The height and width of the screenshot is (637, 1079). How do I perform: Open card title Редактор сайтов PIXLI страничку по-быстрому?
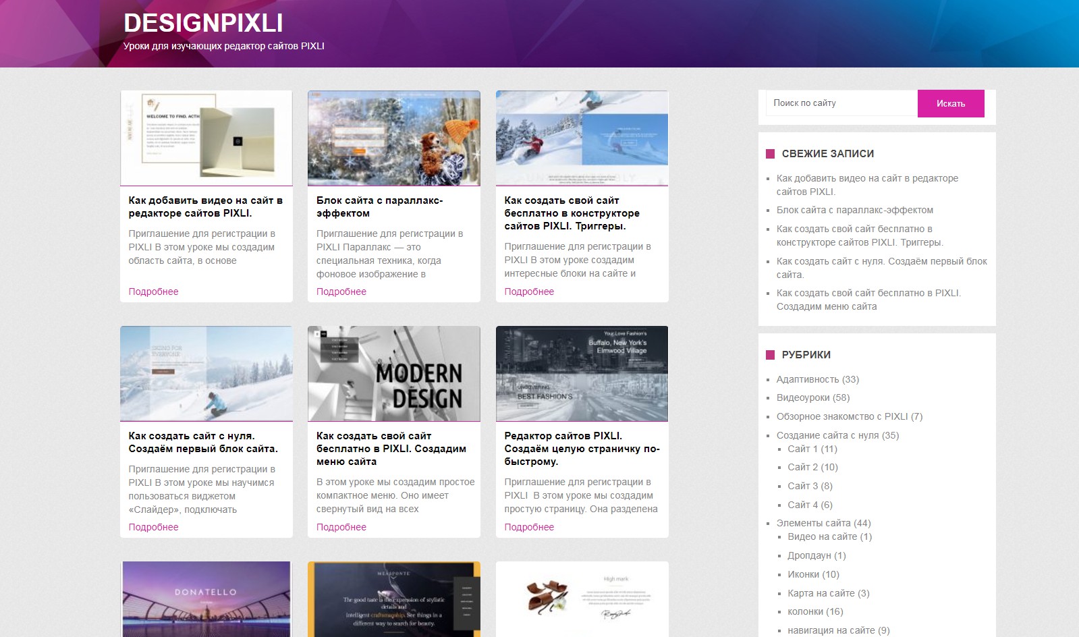click(582, 448)
